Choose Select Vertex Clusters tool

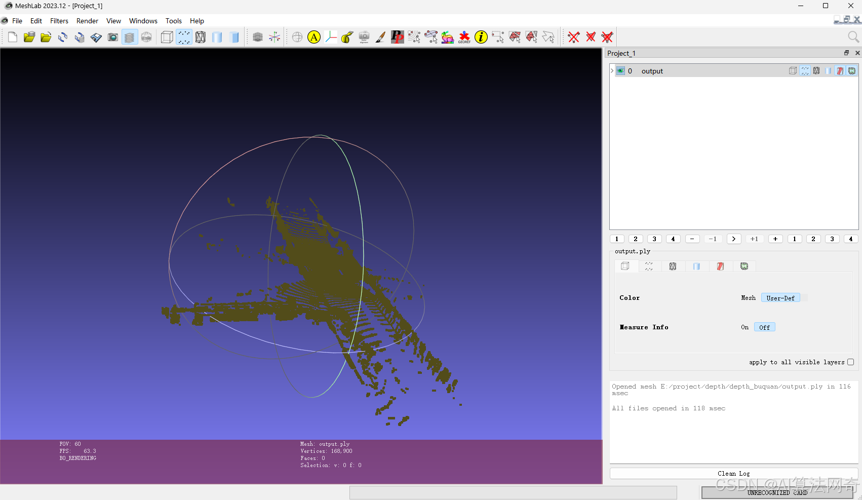[414, 37]
